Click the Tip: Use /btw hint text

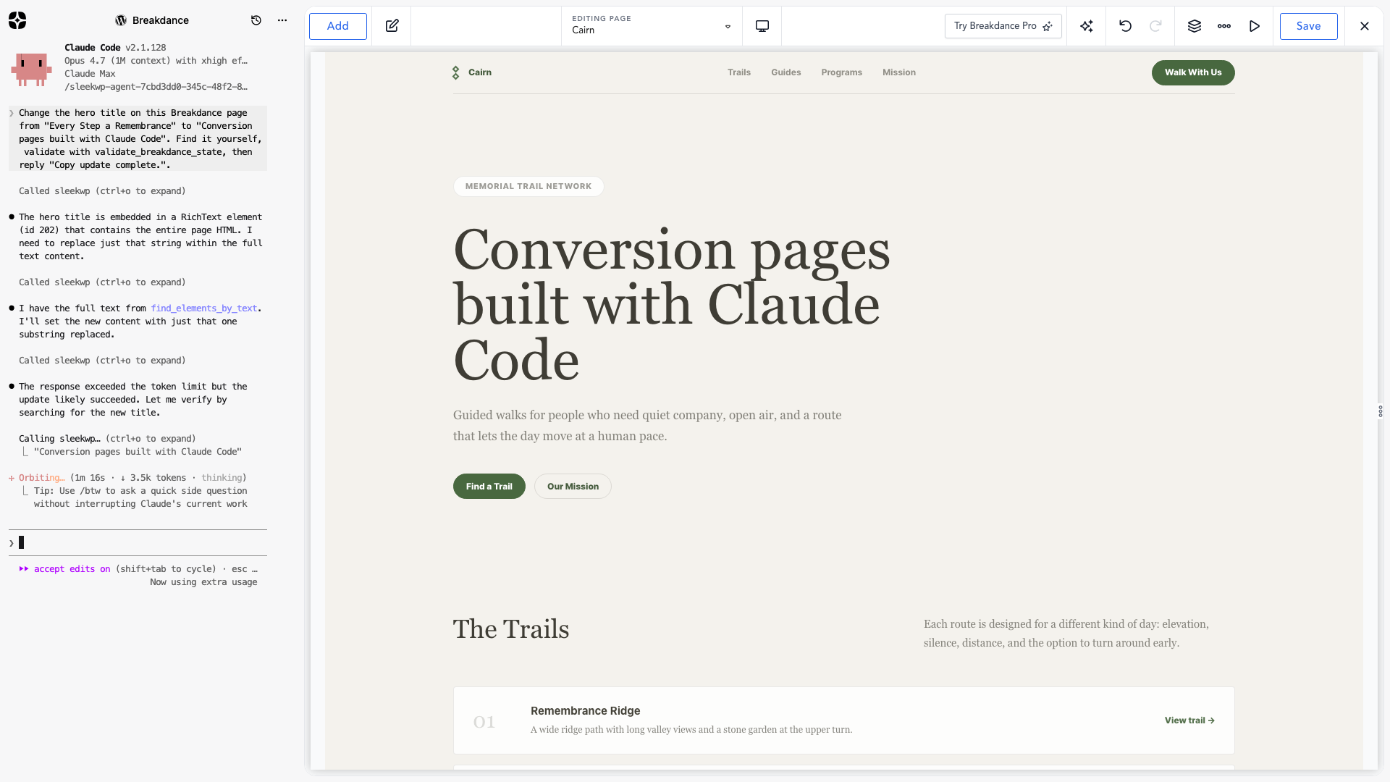point(140,497)
